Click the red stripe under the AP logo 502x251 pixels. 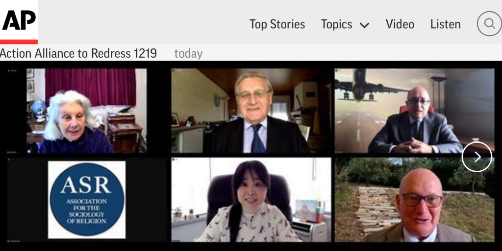[x=19, y=42]
